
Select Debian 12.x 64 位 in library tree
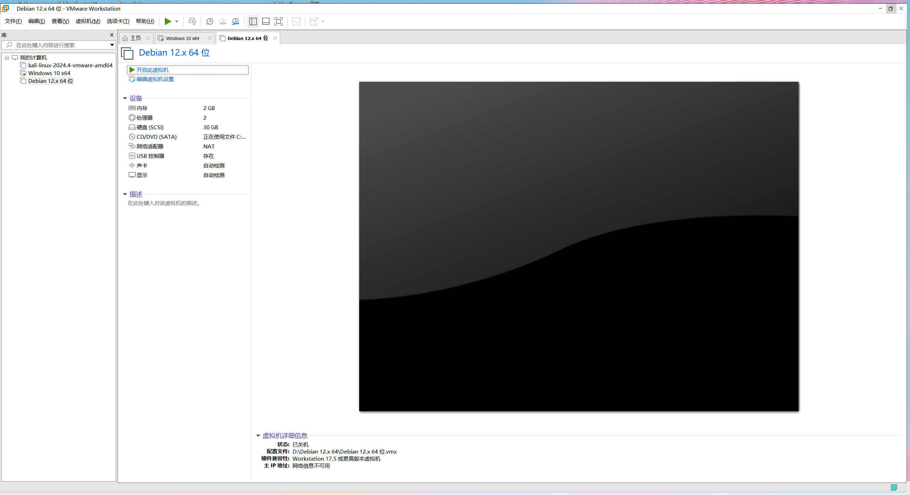coord(51,81)
